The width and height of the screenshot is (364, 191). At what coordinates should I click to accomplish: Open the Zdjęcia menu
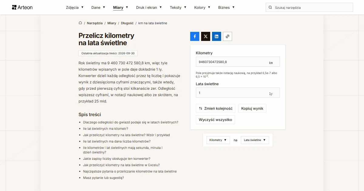[x=75, y=8]
